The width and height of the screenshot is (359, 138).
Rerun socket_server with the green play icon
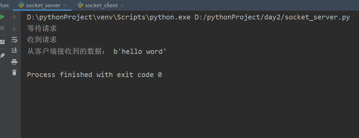2,17
